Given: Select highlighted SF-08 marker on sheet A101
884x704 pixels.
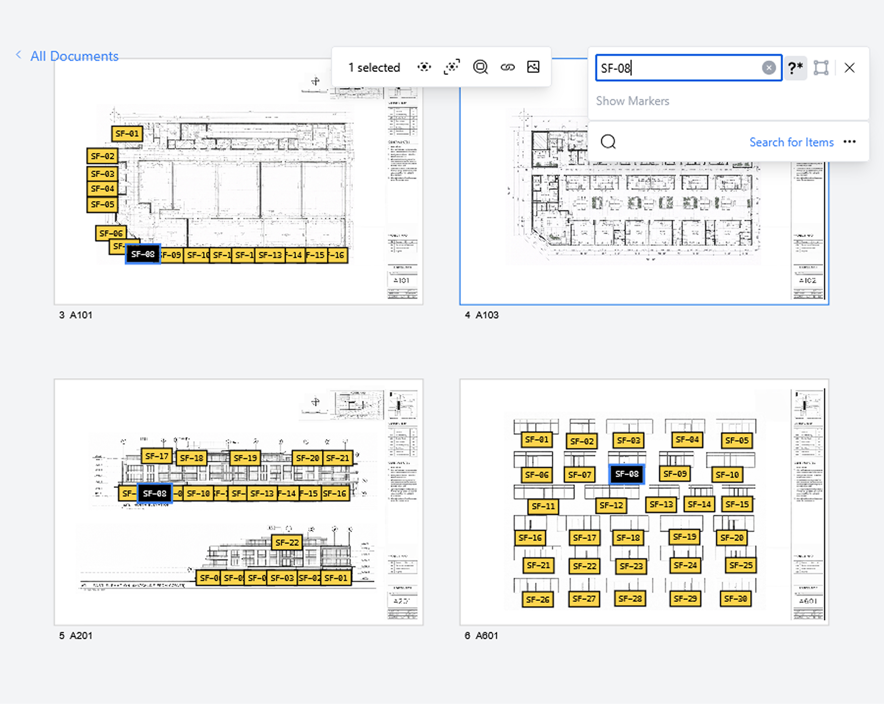Looking at the screenshot, I should [143, 254].
